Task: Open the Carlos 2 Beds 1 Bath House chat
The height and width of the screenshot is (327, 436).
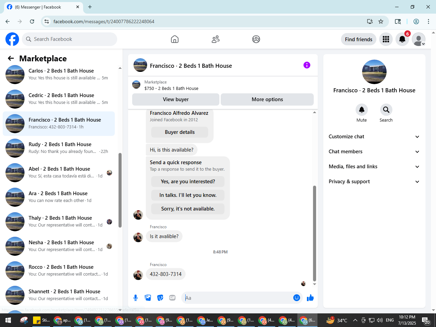Action: coord(59,75)
